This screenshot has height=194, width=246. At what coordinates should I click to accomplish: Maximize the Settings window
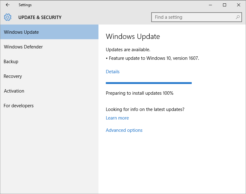tap(225, 5)
